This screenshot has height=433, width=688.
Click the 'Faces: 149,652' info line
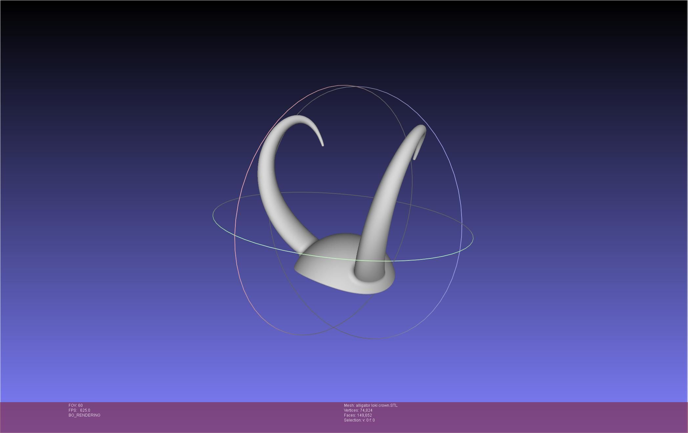(358, 415)
